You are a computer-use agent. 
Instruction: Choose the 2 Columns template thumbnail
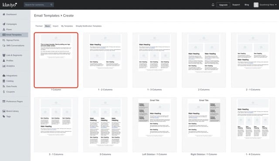(204, 60)
